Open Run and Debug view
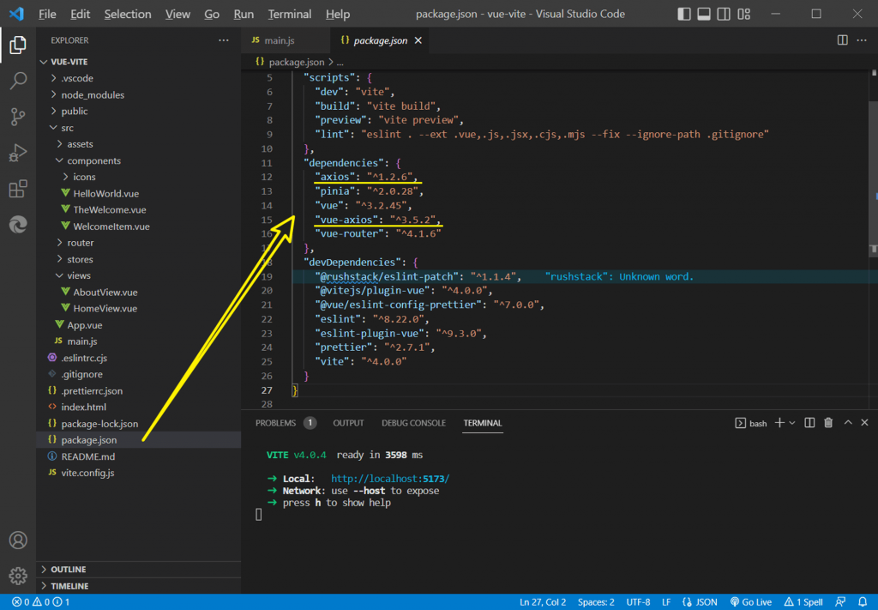This screenshot has width=878, height=610. 17,154
